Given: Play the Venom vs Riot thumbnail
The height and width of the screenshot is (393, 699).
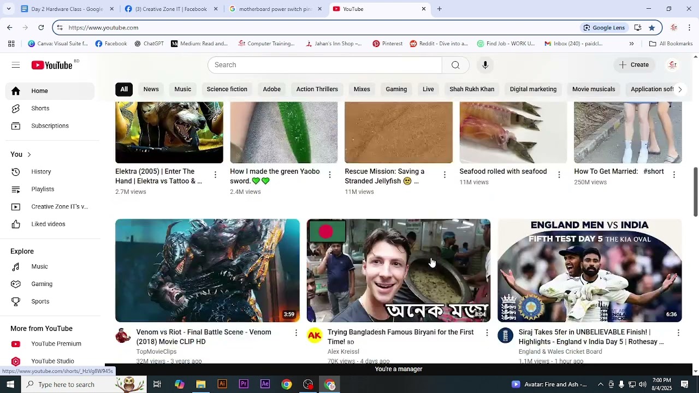Looking at the screenshot, I should [x=208, y=271].
